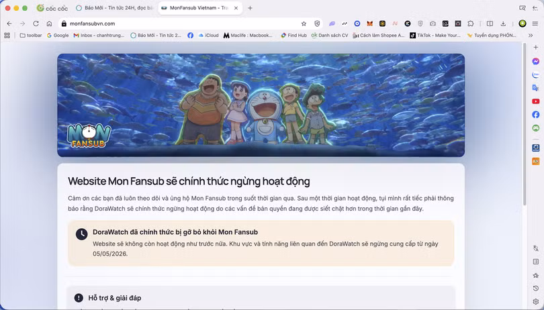544x310 pixels.
Task: Add a new sidebar app with plus icon
Action: pyautogui.click(x=536, y=47)
